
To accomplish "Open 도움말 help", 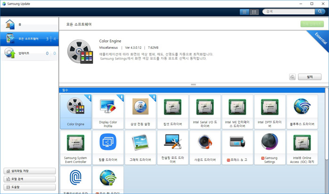I will pyautogui.click(x=30, y=187).
